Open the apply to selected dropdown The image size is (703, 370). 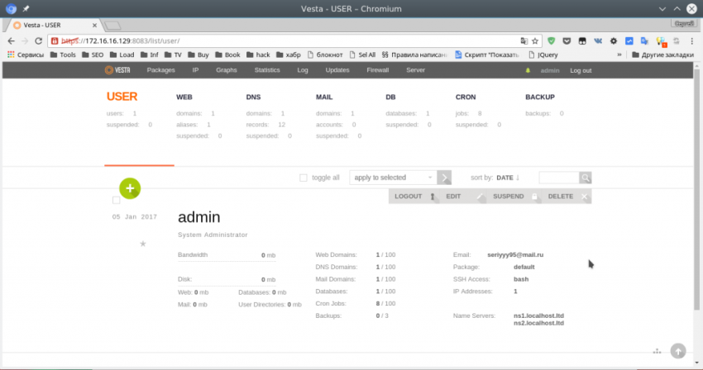pyautogui.click(x=393, y=178)
